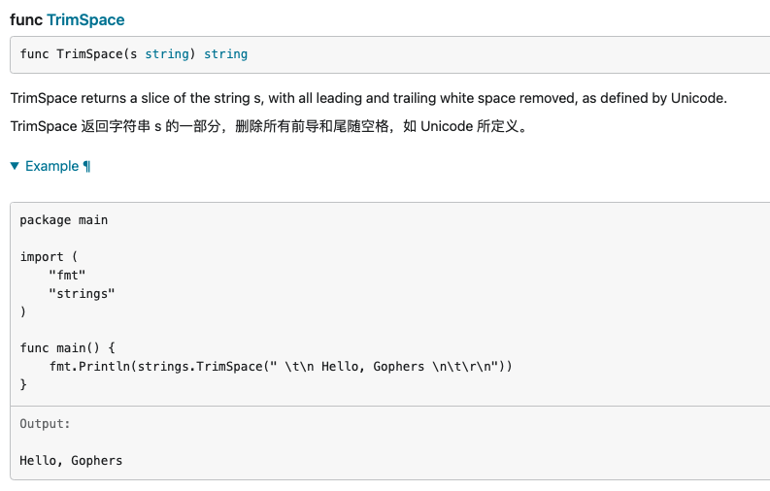This screenshot has width=770, height=491.
Task: Click the "strings" import line
Action: tap(82, 293)
